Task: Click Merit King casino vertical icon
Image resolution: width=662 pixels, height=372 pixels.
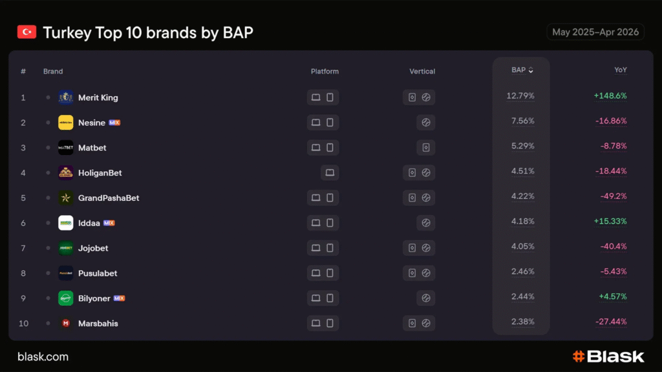Action: (x=412, y=98)
